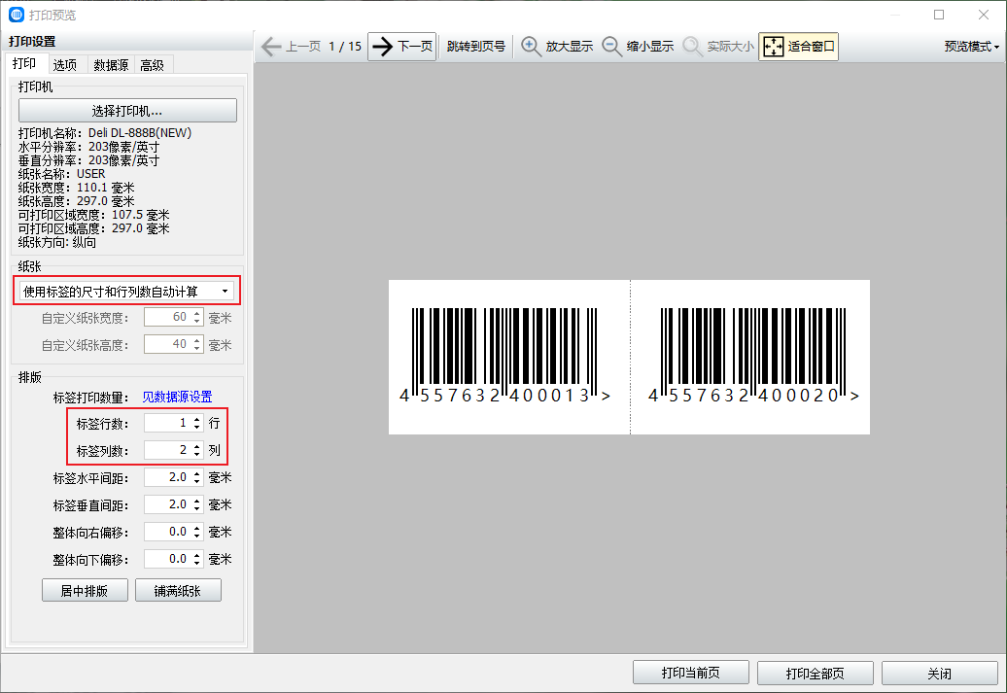Click the 纸张方向: 纵向 text

click(57, 242)
